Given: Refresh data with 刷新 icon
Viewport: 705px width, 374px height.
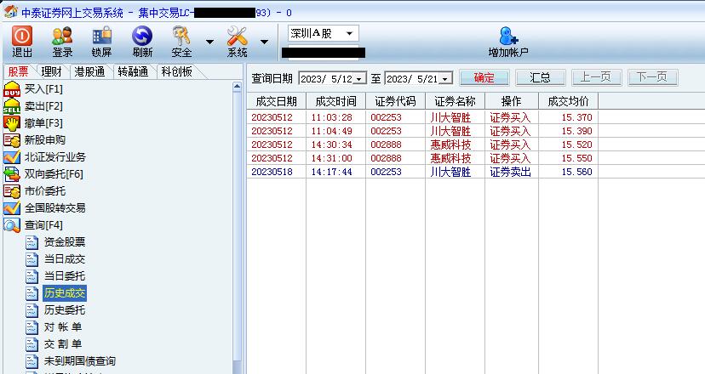Looking at the screenshot, I should click(x=142, y=36).
